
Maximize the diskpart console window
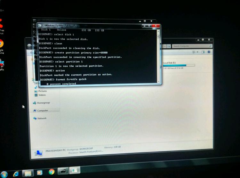pyautogui.click(x=149, y=26)
